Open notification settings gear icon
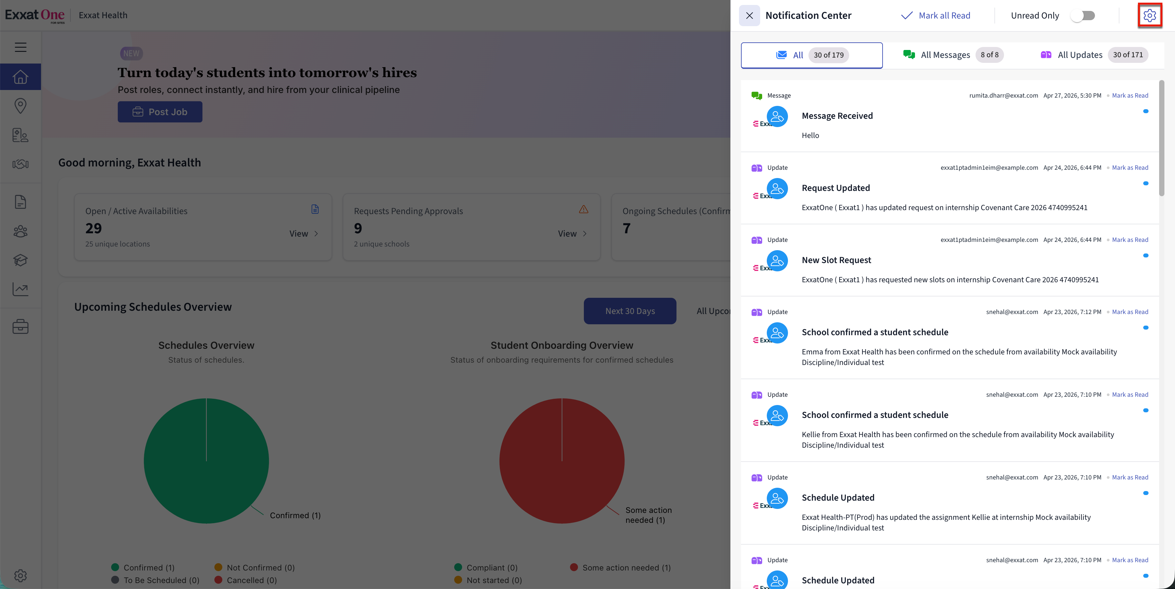 tap(1149, 16)
